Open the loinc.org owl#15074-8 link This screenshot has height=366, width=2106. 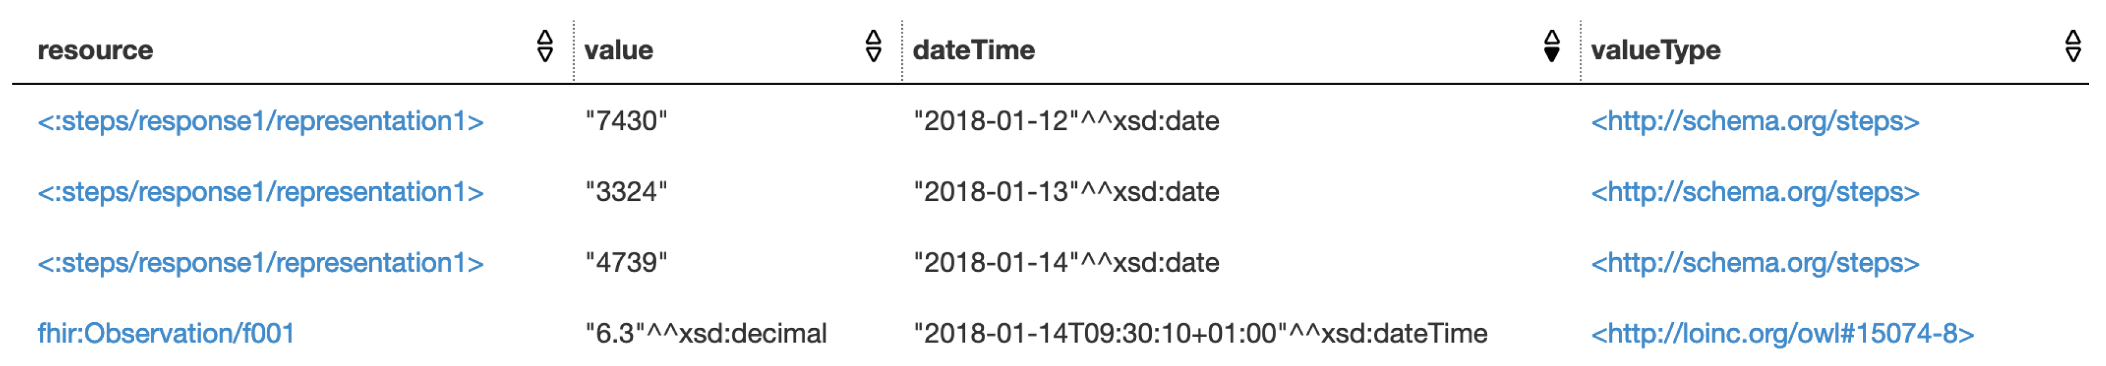(1783, 333)
